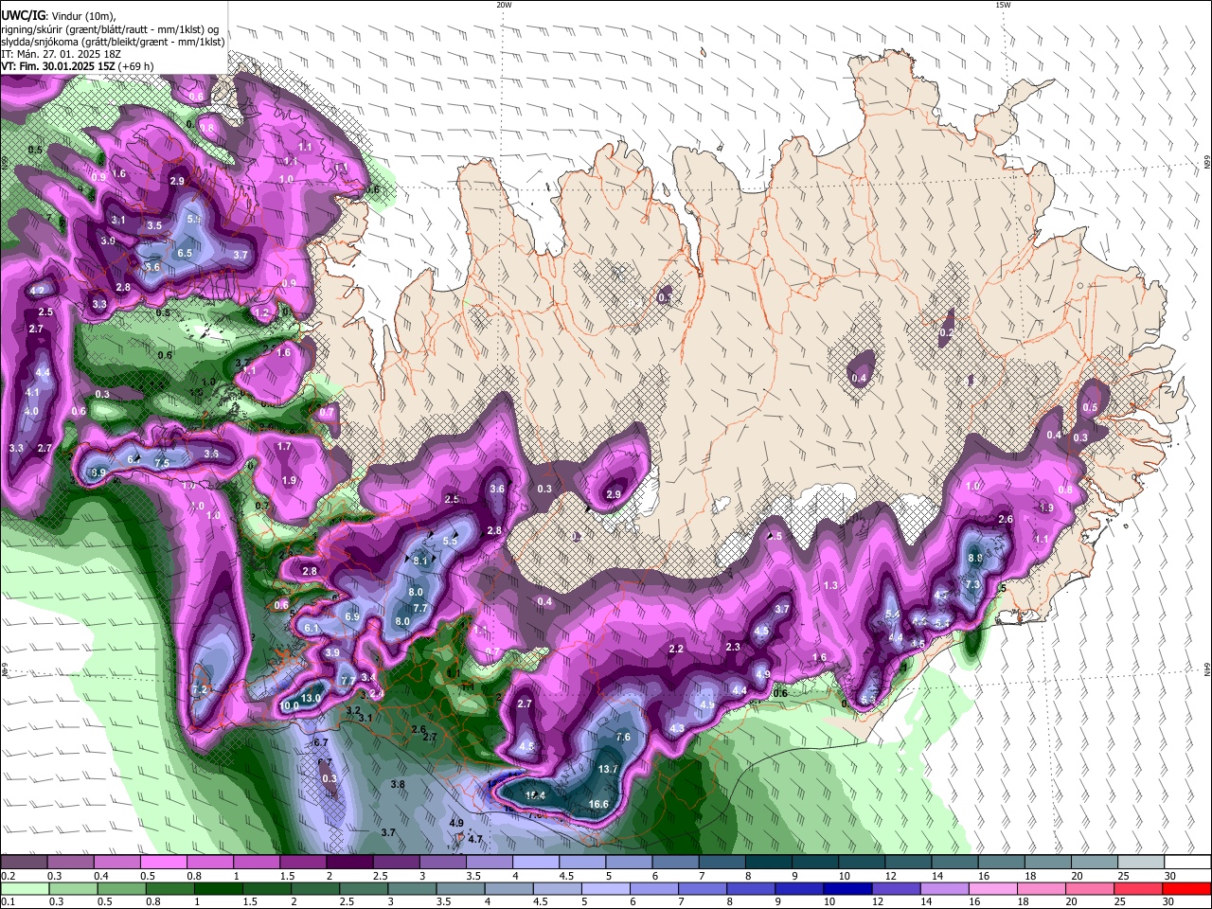The width and height of the screenshot is (1212, 909).
Task: Click the 5.6 value label in the northwest
Action: 152,267
